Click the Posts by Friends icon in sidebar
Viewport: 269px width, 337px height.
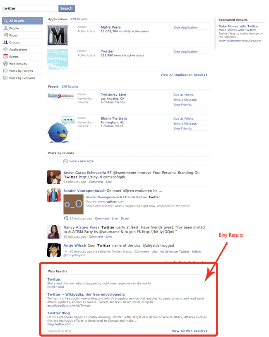5,70
